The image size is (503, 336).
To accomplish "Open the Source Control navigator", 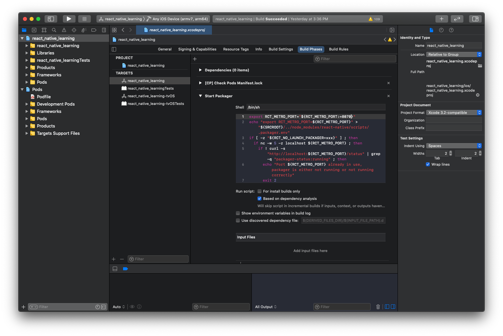I will click(34, 30).
